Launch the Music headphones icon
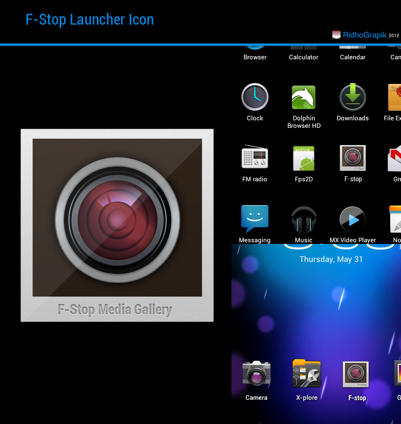This screenshot has width=401, height=424. click(304, 219)
